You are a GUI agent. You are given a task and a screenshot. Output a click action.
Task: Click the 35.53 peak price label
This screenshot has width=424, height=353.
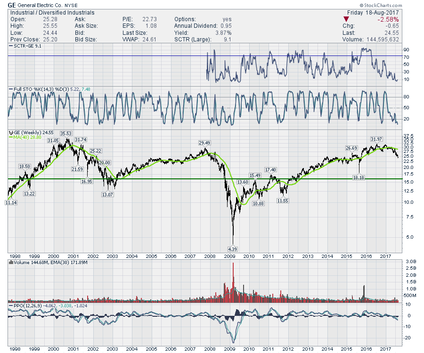click(x=66, y=133)
